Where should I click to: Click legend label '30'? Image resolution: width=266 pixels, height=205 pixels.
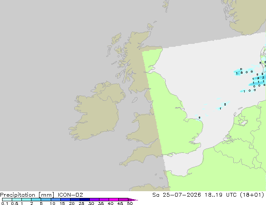[x=91, y=203]
